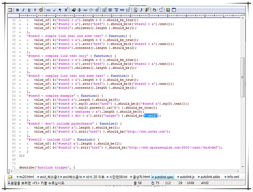Switch to the ns20.html tab
Image resolution: width=253 pixels, height=192 pixels.
(25, 177)
